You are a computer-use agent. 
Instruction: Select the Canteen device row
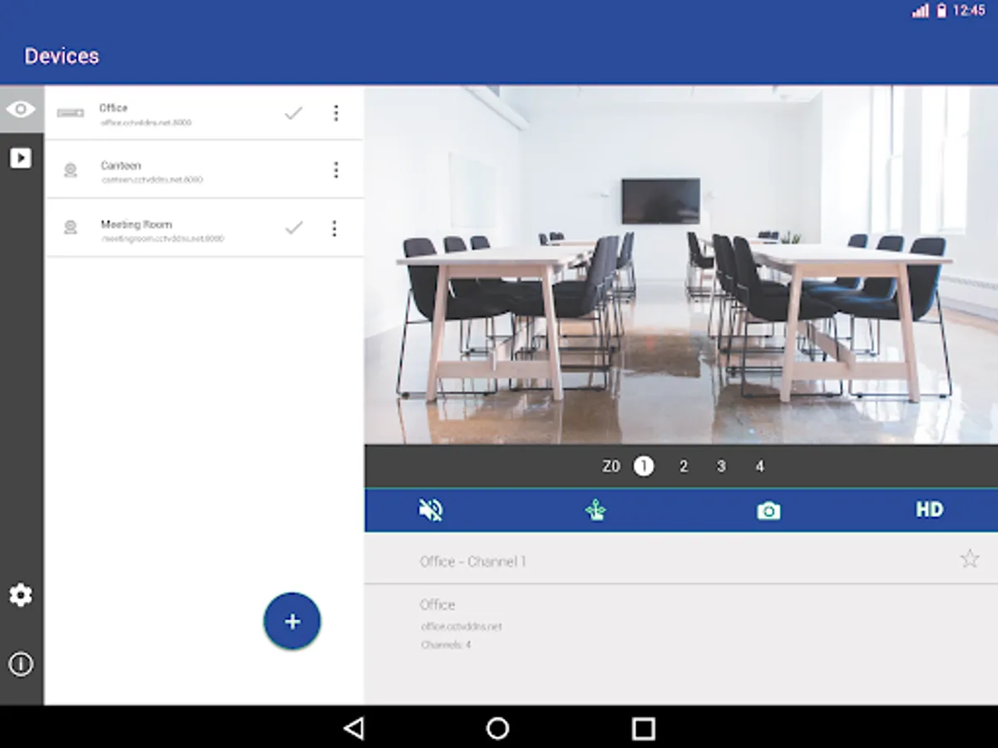pyautogui.click(x=205, y=170)
